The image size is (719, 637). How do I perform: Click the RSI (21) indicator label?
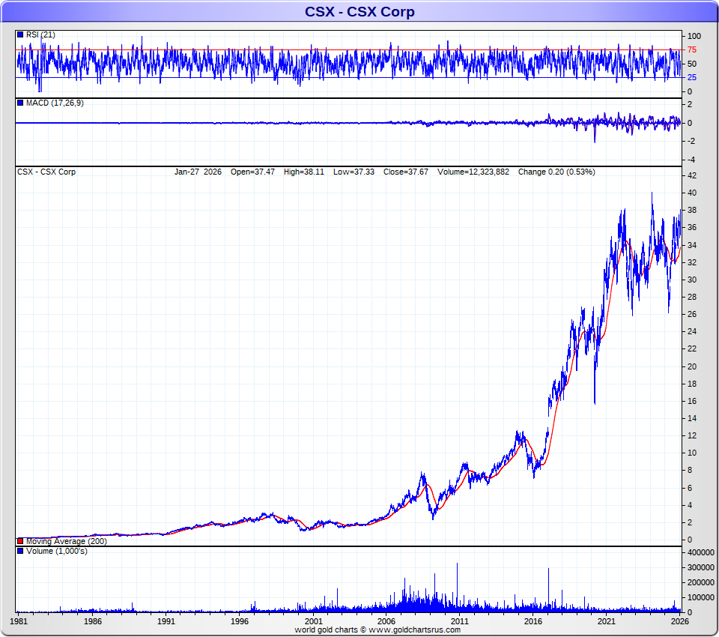coord(40,34)
